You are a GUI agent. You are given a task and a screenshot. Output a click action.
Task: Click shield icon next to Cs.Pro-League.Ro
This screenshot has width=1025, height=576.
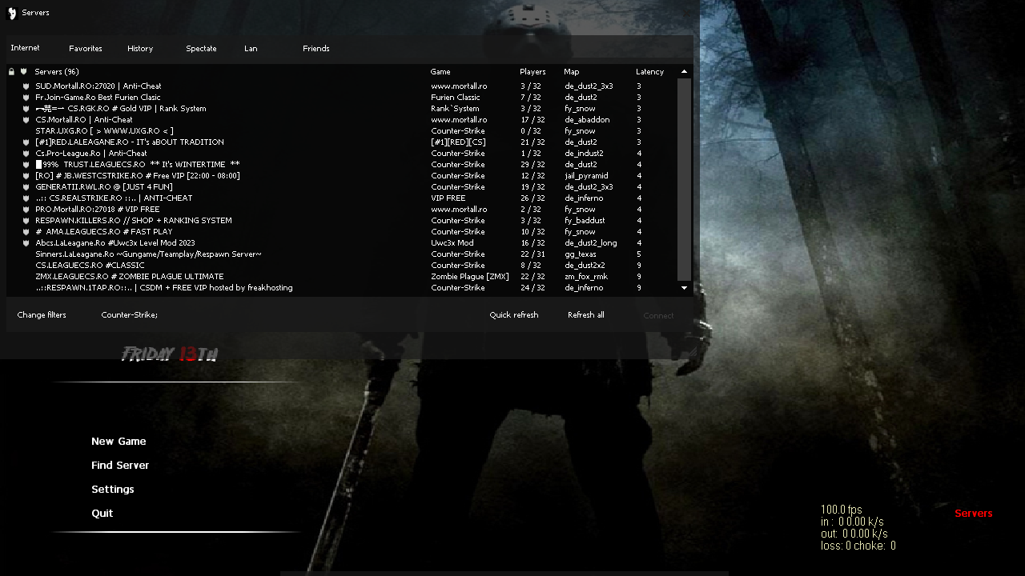(26, 154)
